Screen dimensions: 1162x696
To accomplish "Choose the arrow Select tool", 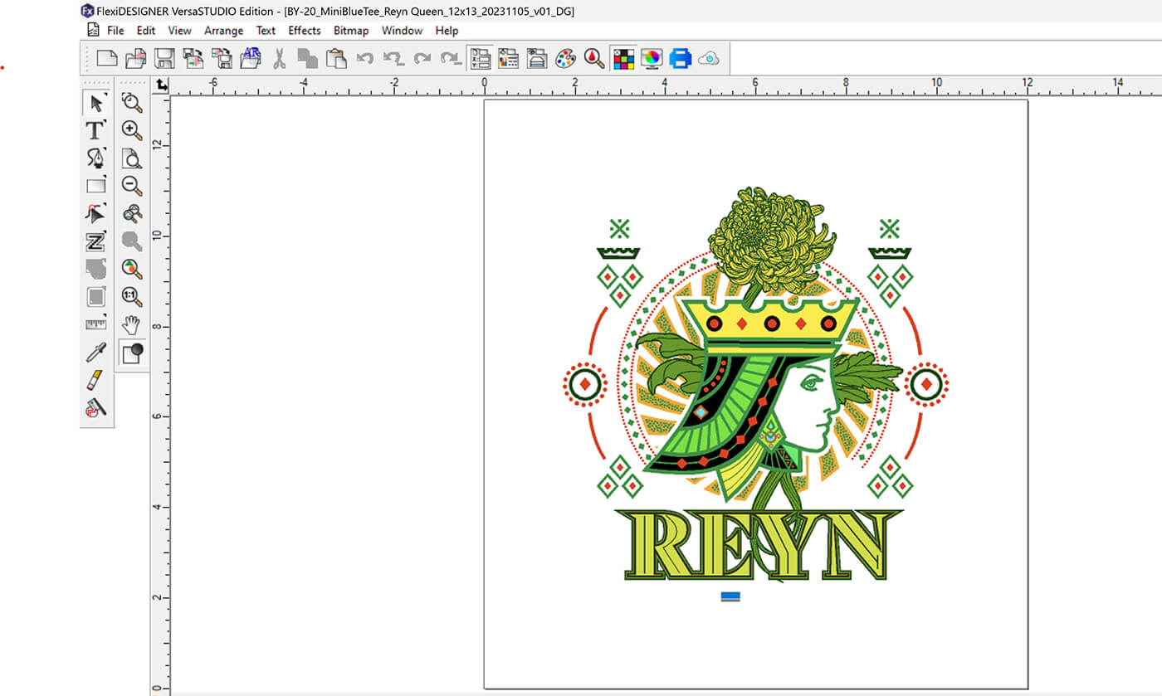I will (96, 103).
